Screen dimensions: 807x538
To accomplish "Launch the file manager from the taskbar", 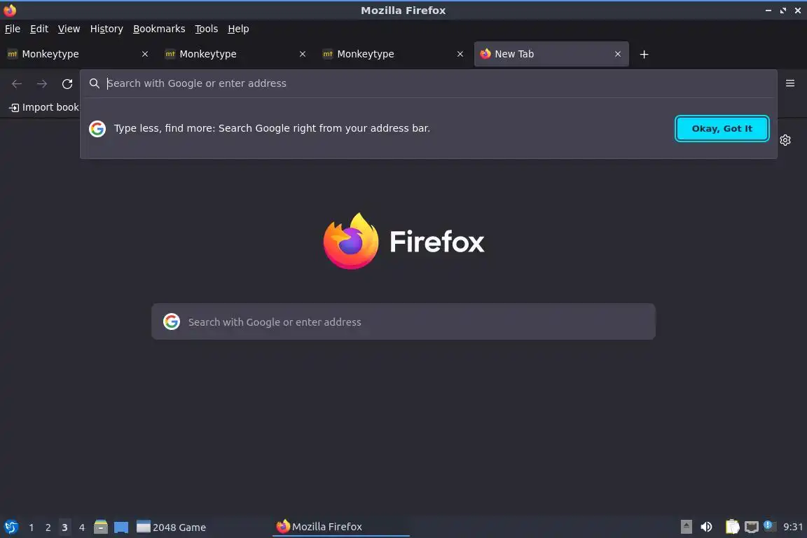I will tap(101, 527).
